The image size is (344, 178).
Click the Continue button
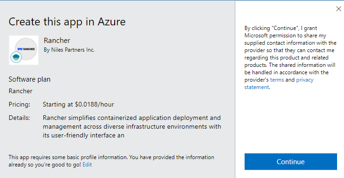click(x=291, y=161)
